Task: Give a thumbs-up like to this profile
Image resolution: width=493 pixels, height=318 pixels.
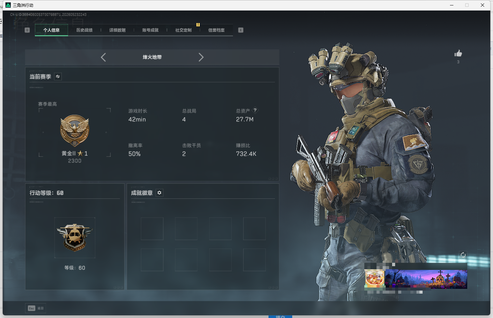Action: coord(458,53)
